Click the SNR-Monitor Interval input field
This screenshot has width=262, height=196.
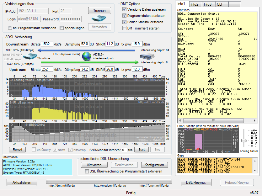coord(124,150)
